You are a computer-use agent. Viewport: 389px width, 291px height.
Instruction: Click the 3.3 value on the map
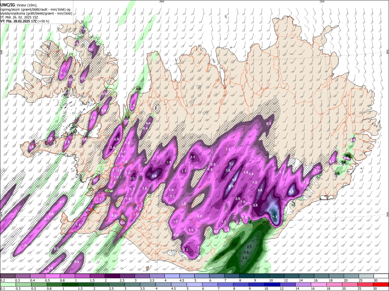pyautogui.click(x=132, y=179)
